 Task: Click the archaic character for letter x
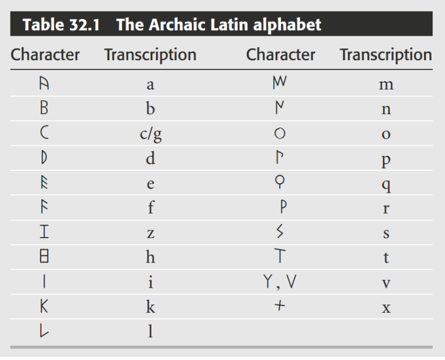[280, 306]
